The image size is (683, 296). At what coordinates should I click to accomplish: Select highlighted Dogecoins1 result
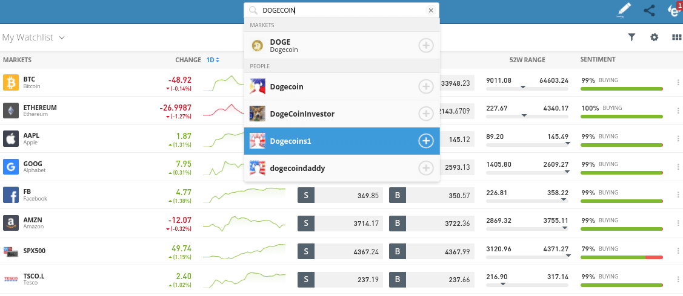click(x=342, y=141)
